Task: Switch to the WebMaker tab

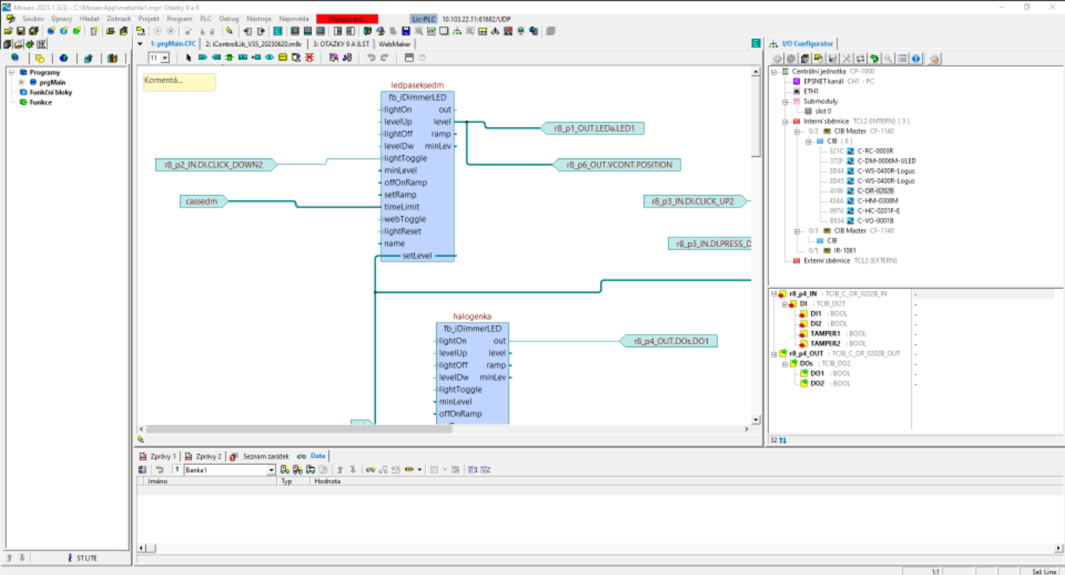Action: 394,44
